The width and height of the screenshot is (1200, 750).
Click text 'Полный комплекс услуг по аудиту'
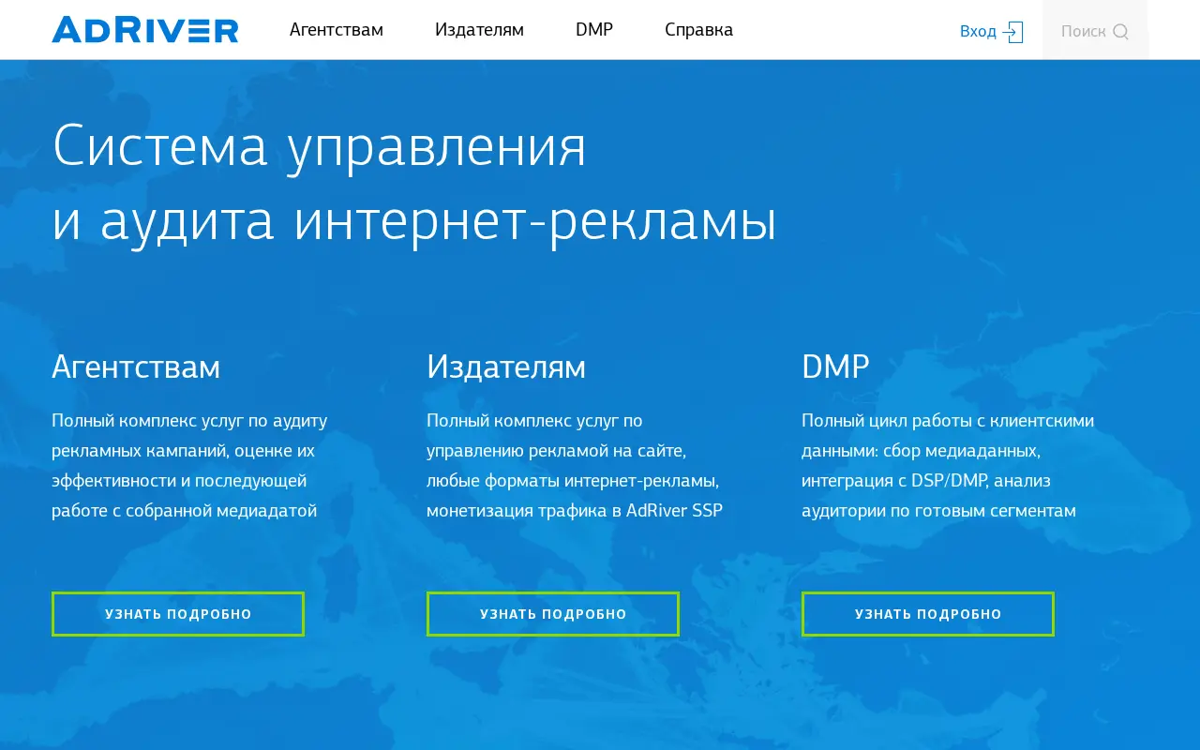pos(189,421)
